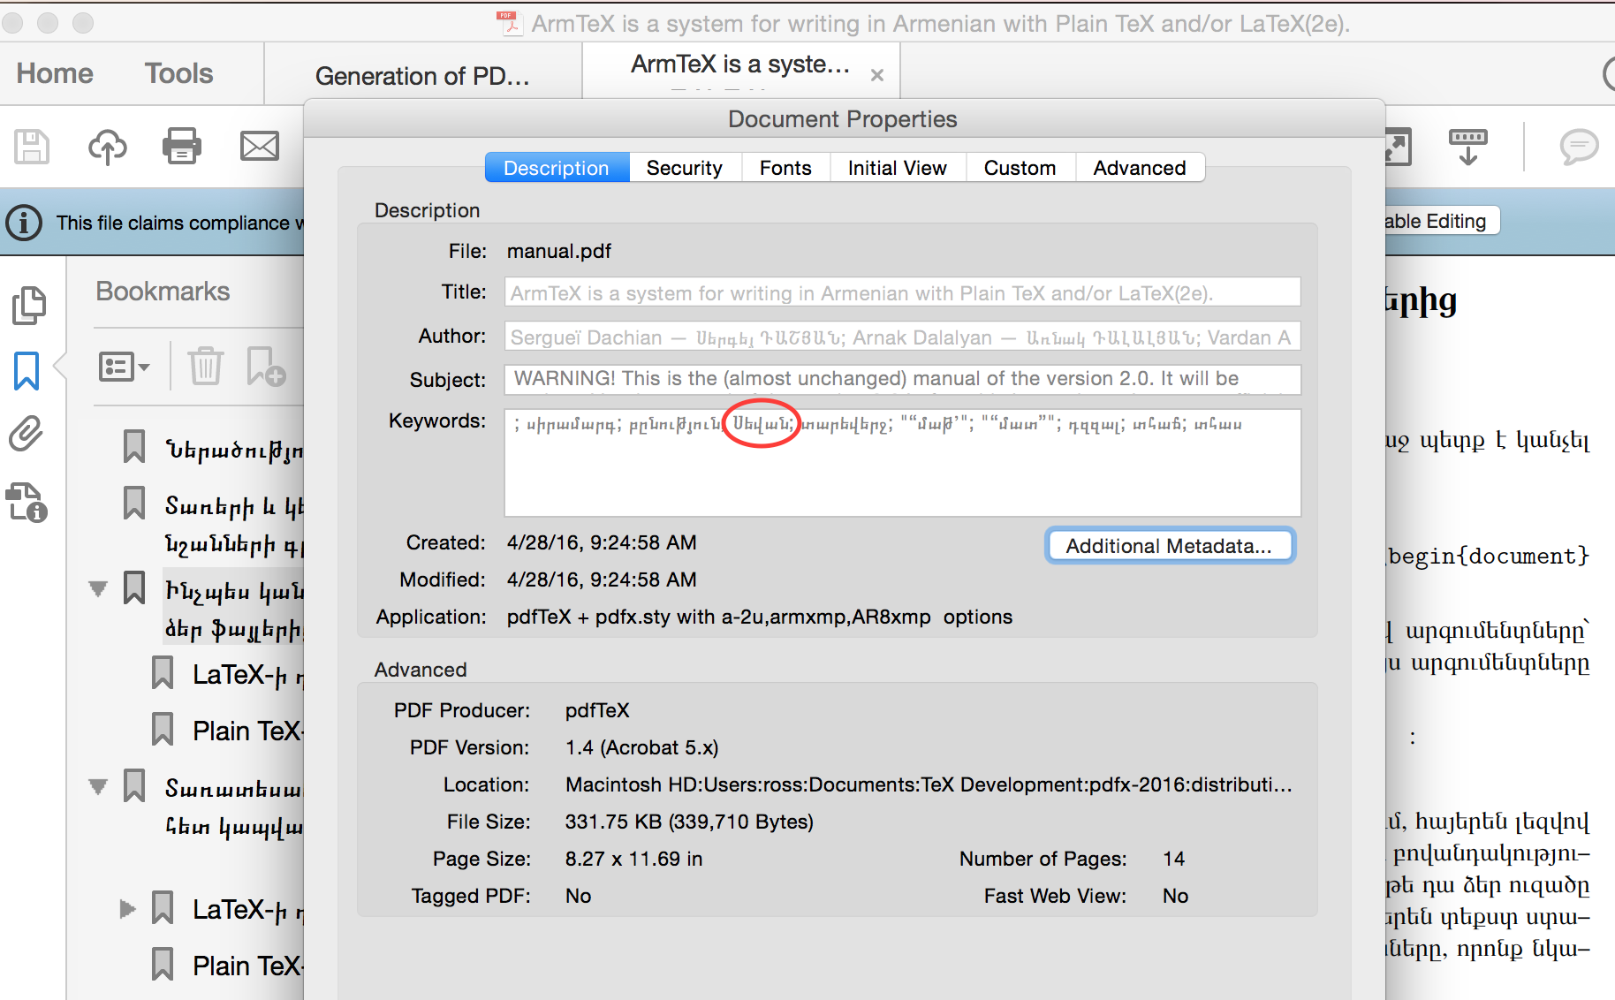Click inside the Keywords text field
1615x1000 pixels.
pos(901,477)
